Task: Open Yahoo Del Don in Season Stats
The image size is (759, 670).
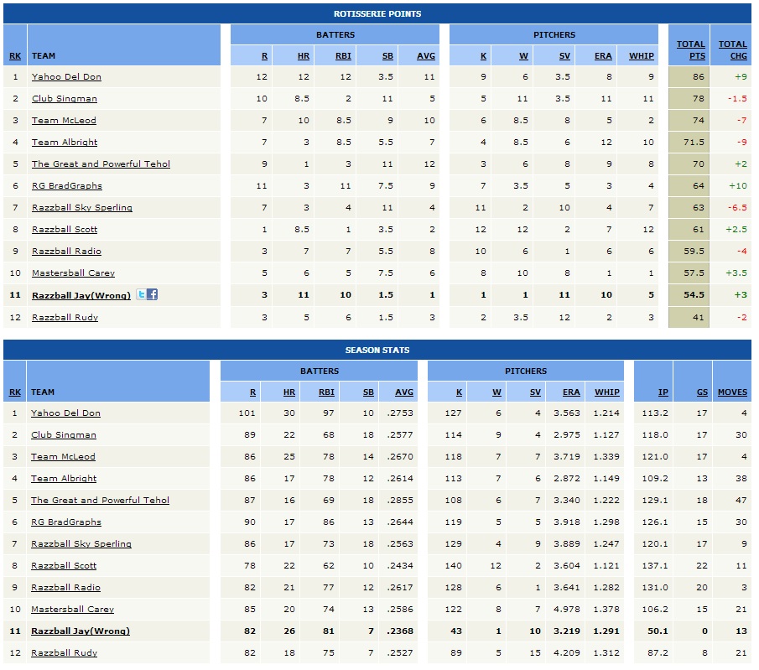Action: pyautogui.click(x=65, y=413)
